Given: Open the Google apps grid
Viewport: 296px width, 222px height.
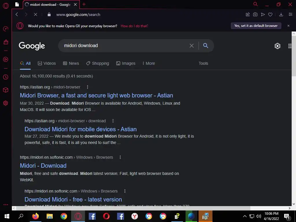Looking at the screenshot, I should tap(290, 46).
